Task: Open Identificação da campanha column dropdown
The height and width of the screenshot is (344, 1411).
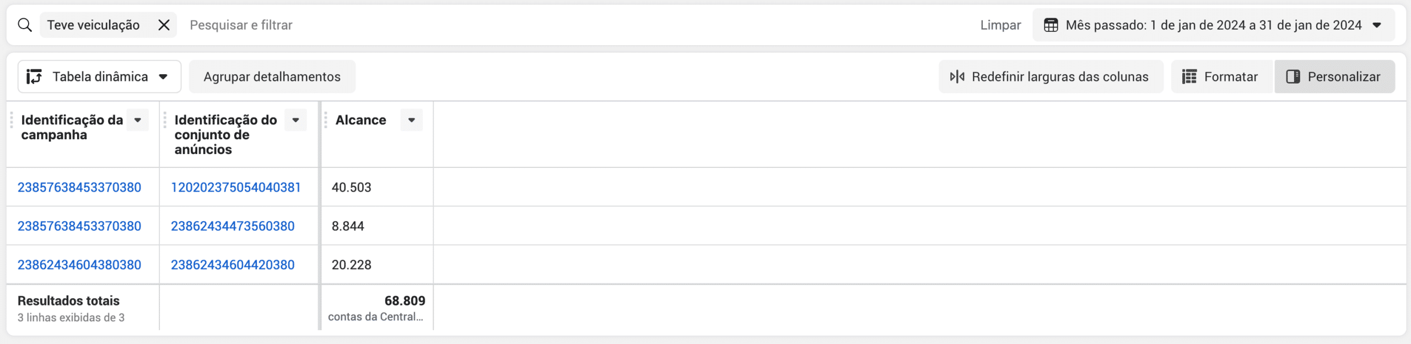Action: [x=138, y=120]
